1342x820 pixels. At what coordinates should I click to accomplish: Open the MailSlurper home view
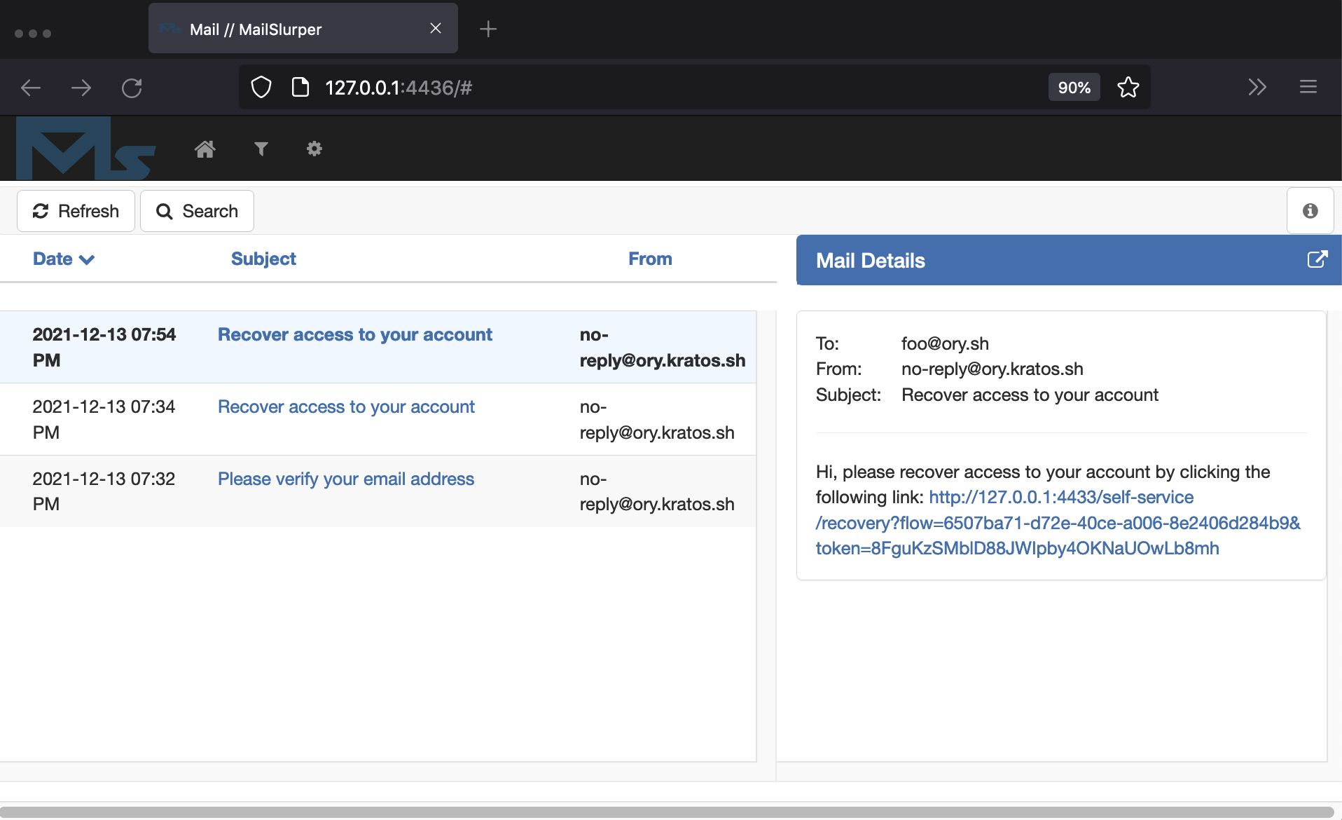pos(205,148)
